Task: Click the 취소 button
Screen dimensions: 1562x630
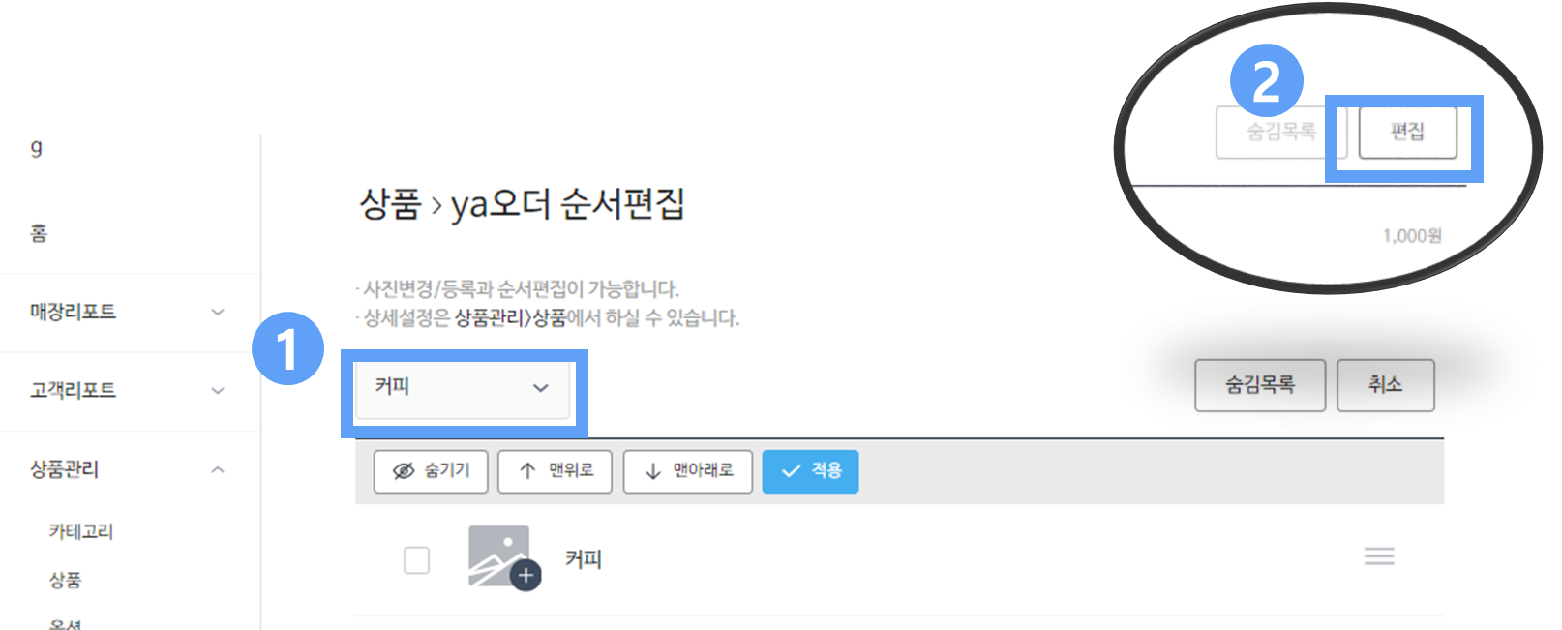Action: (1386, 385)
